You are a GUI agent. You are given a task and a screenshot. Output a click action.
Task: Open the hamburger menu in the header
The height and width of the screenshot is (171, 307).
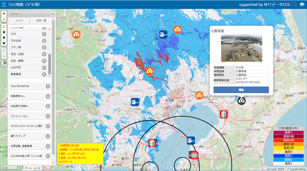4,5
